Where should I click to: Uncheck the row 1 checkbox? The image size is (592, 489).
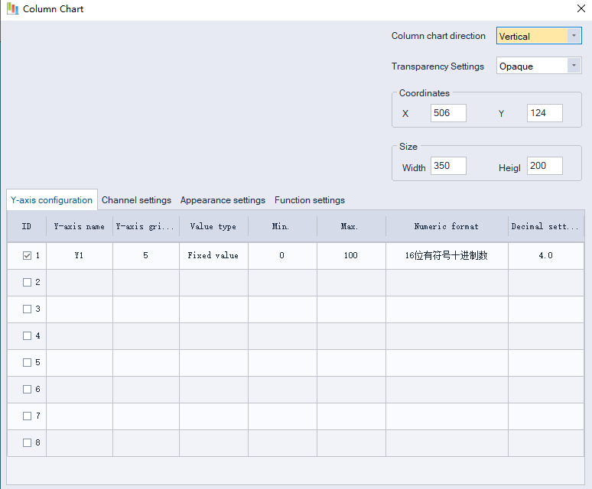pos(28,256)
